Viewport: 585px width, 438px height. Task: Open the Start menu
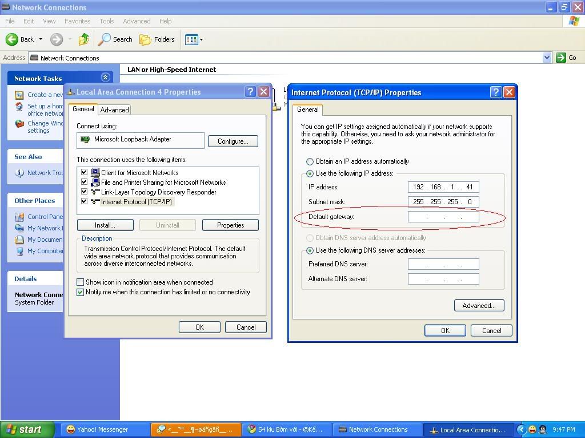click(x=27, y=430)
